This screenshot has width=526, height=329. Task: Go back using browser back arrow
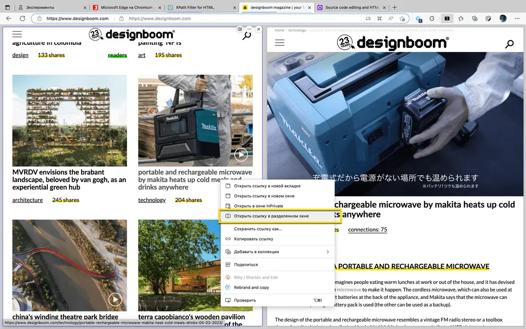(8, 18)
